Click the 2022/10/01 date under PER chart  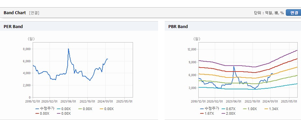point(87,101)
